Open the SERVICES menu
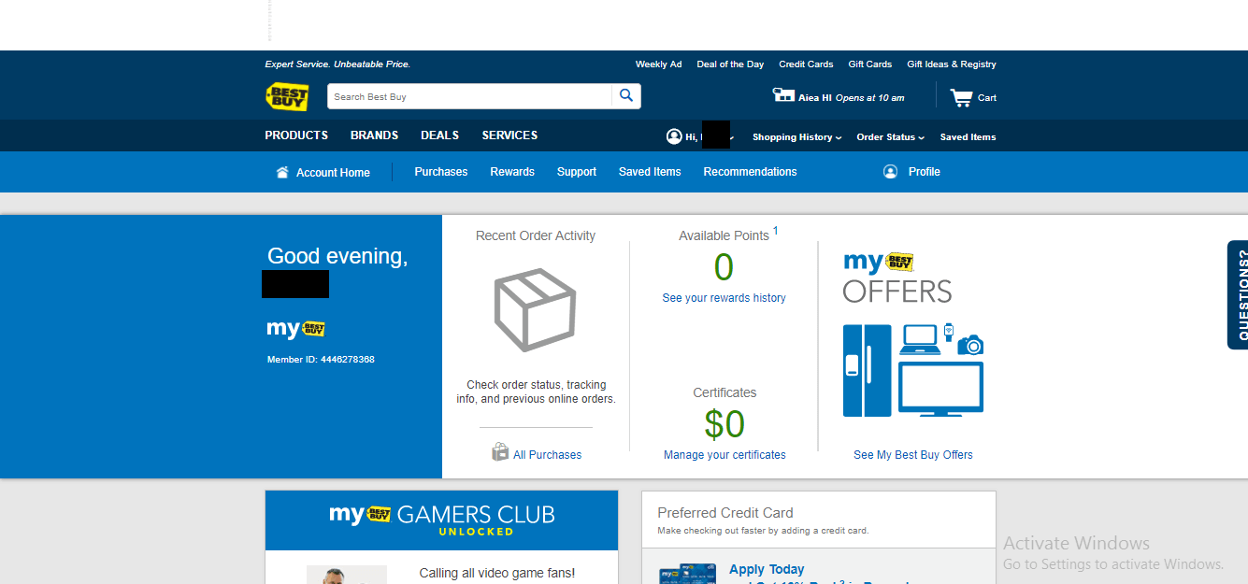 509,135
